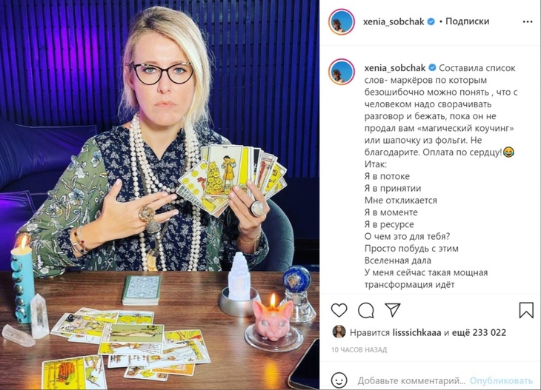Click the verified badge in the header
Screen dimensions: 541x390
(431, 21)
